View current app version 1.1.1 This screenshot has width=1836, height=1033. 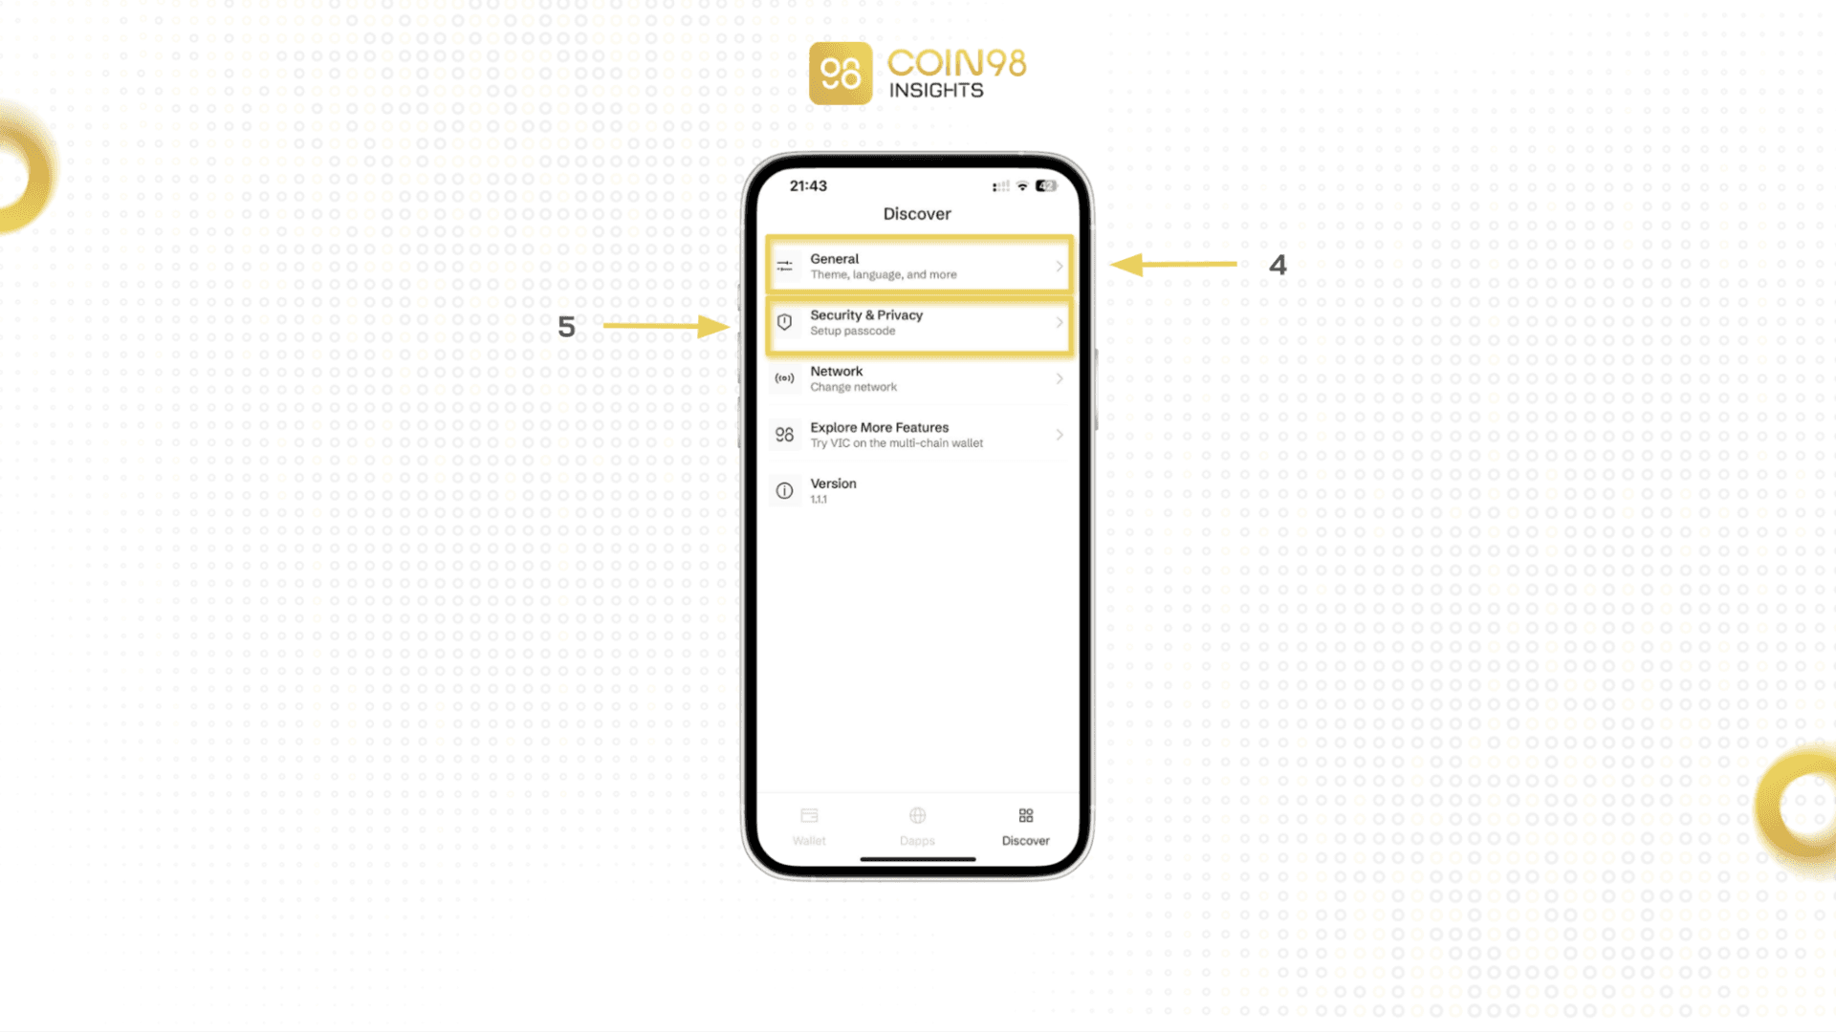917,490
